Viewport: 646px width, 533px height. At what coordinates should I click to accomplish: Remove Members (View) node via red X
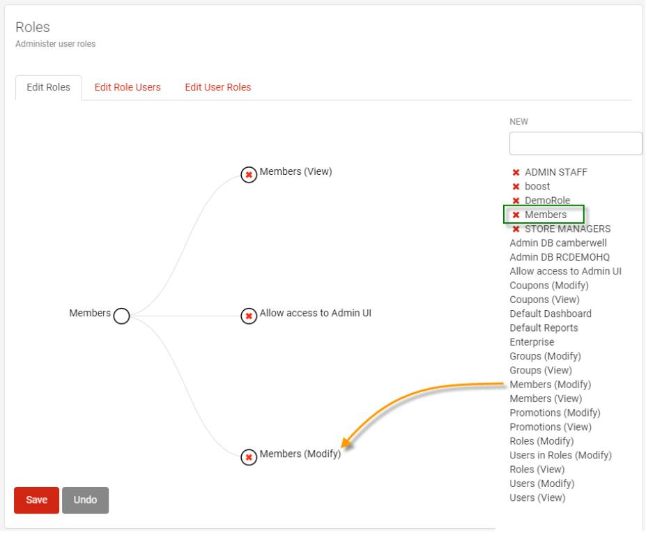[x=249, y=175]
